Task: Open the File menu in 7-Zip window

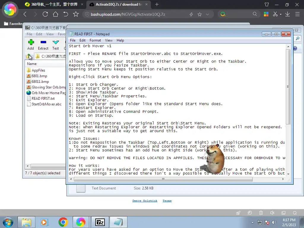Action: (x=29, y=34)
